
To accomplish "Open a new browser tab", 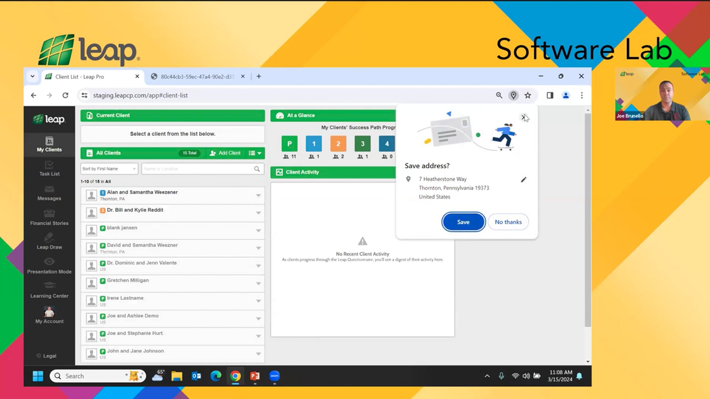I will (259, 76).
